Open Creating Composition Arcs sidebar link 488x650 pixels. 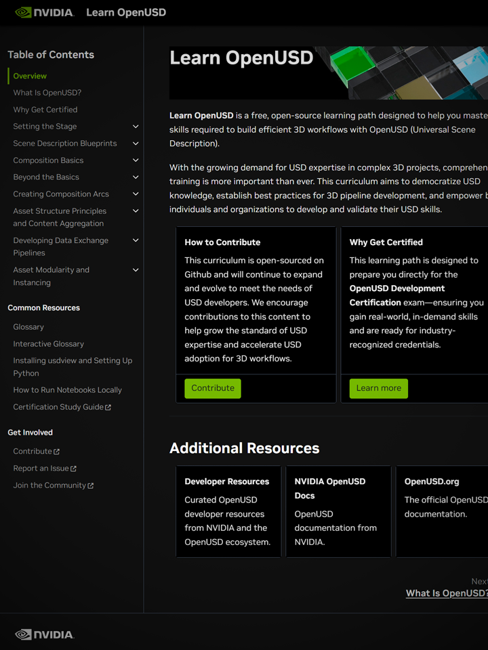point(61,194)
